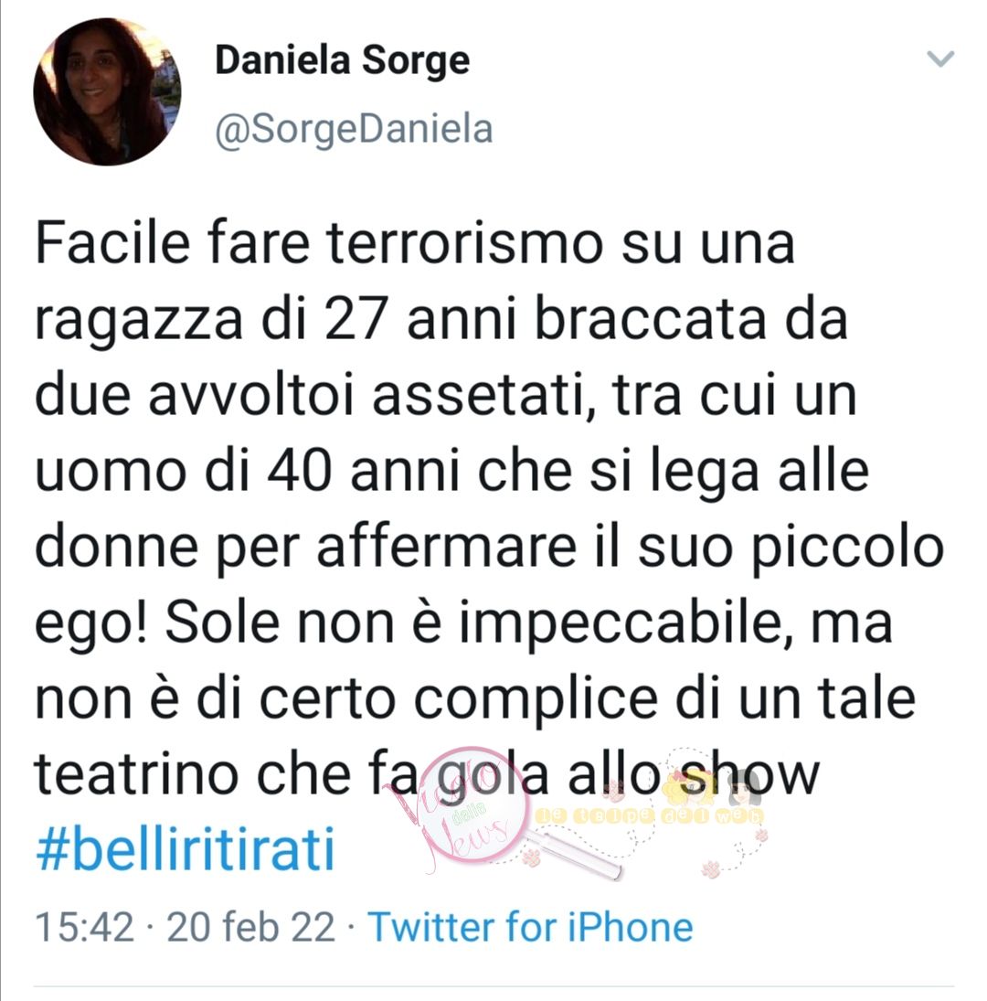
Task: Click the yellow 'le talpe del web' watermark
Action: click(648, 815)
